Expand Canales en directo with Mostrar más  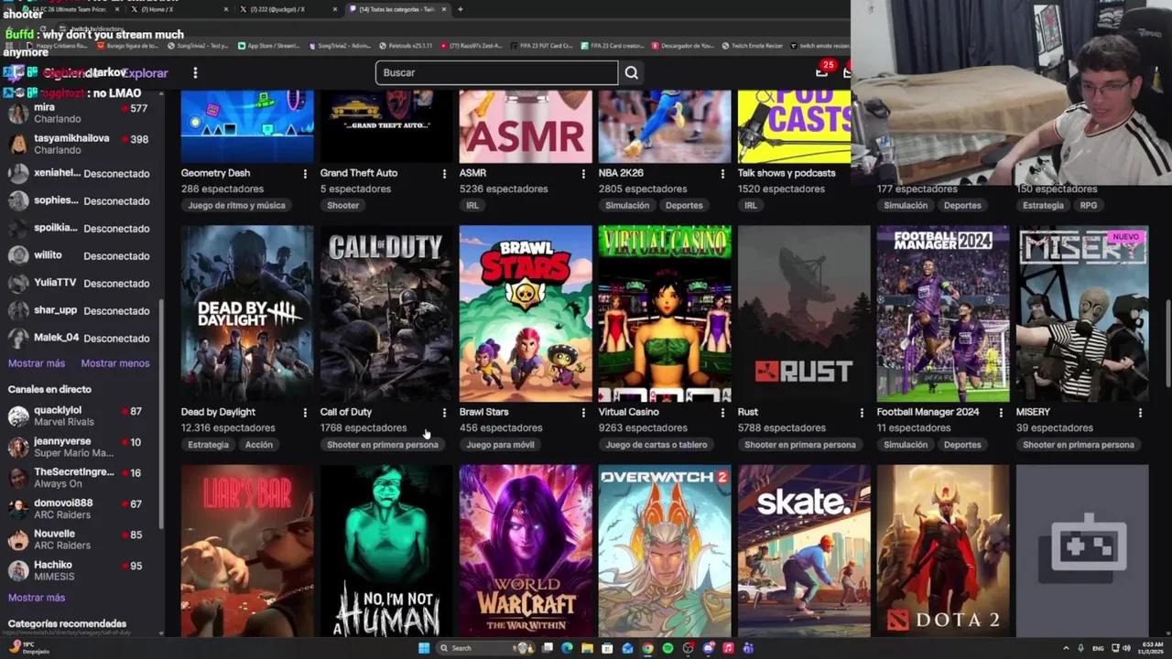(x=37, y=597)
